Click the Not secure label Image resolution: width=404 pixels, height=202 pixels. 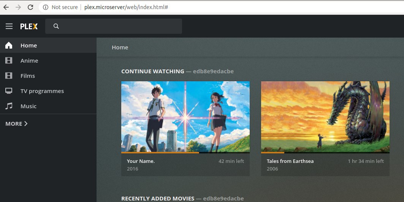pyautogui.click(x=65, y=7)
